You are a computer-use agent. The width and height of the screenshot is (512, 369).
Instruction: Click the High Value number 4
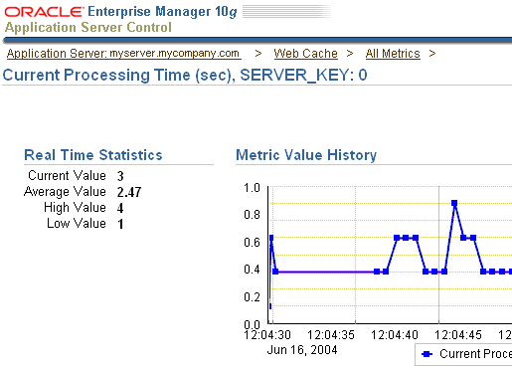coord(120,208)
